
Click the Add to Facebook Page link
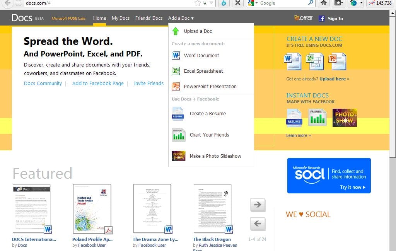coord(98,83)
